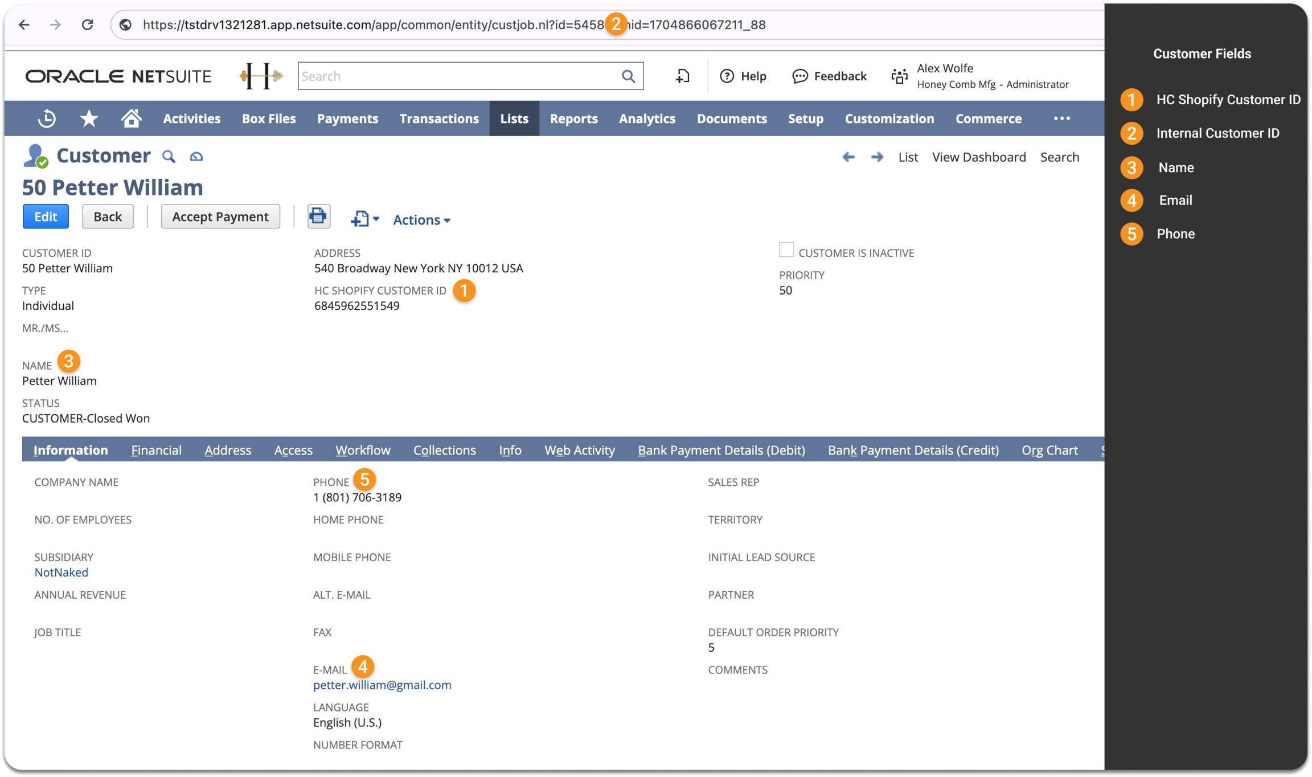Click the View Dashboard link
This screenshot has width=1312, height=777.
click(979, 157)
